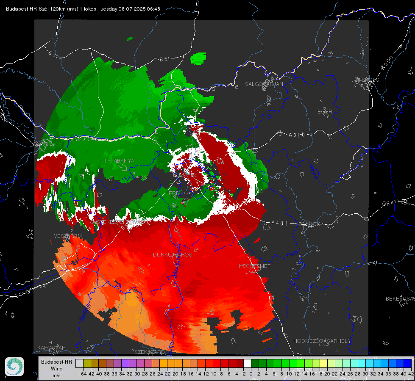
Task: Click the blue 'Pest' county label
Action: pyautogui.click(x=292, y=255)
